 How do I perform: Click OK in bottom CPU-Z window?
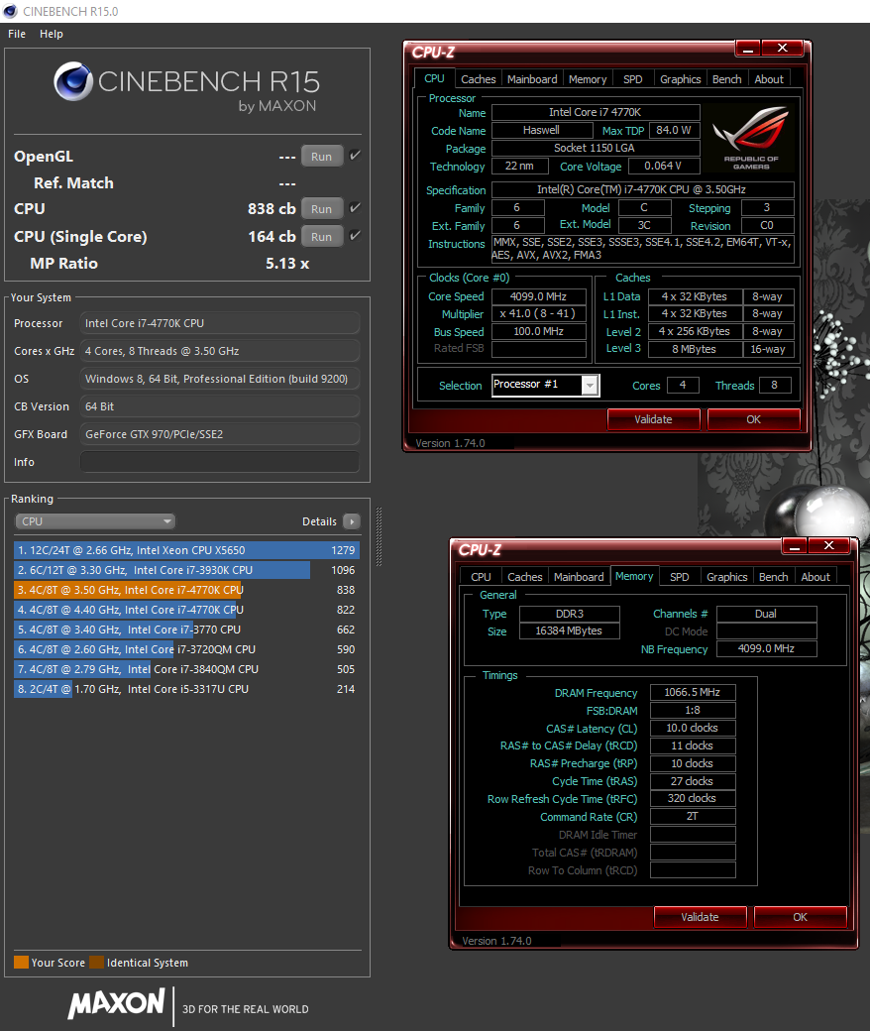click(800, 917)
